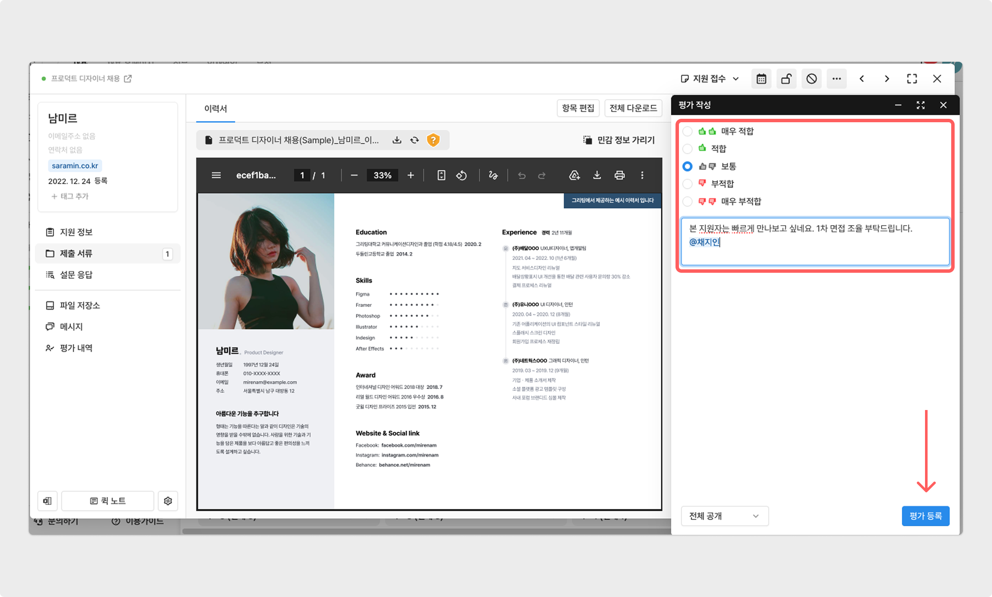
Task: Click redo in the PDF toolbar
Action: [x=542, y=175]
